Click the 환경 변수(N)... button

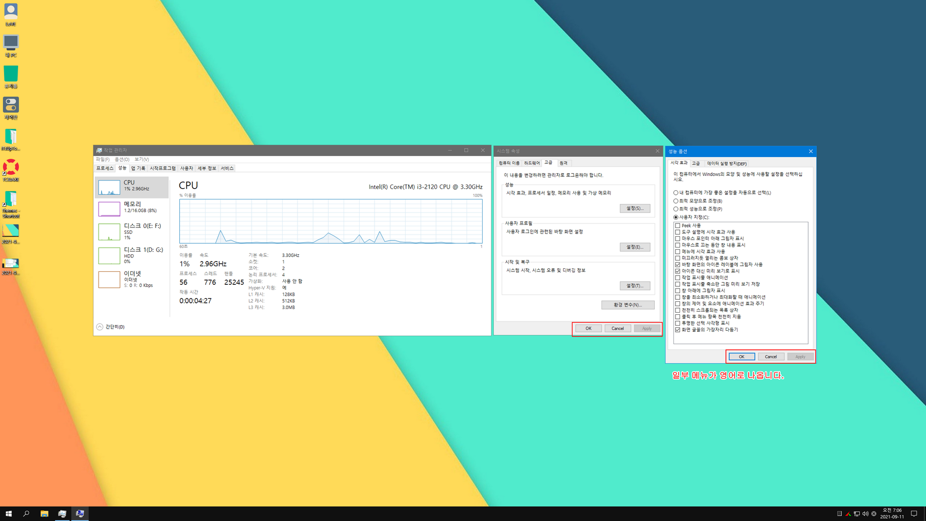pos(628,305)
